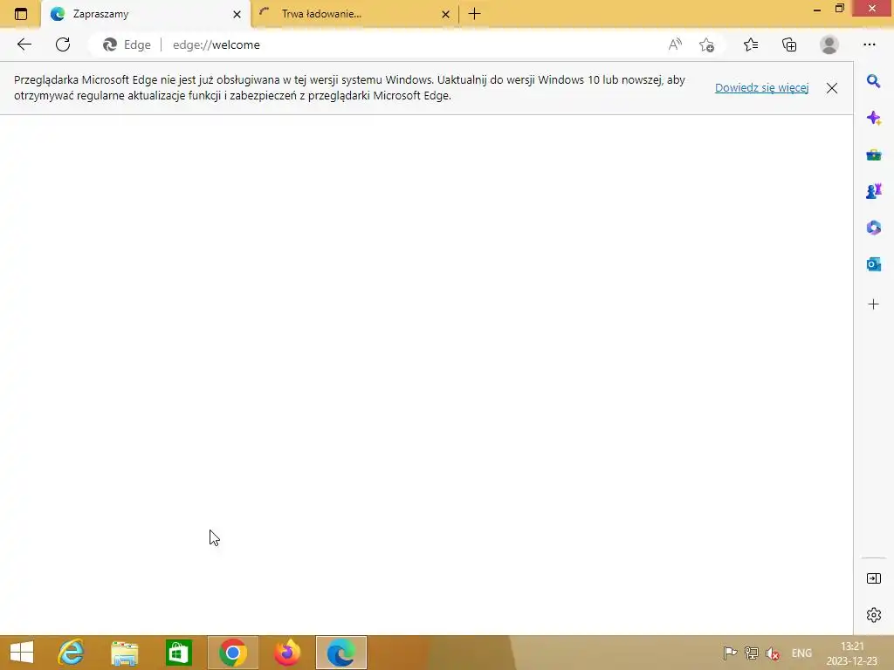Dismiss the unsupported Windows notification bar
This screenshot has height=670, width=894.
pyautogui.click(x=832, y=88)
